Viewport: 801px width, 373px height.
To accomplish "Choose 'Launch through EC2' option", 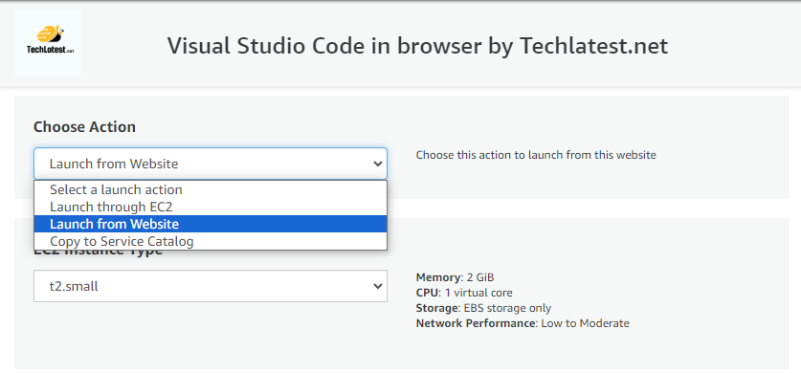I will [x=211, y=207].
